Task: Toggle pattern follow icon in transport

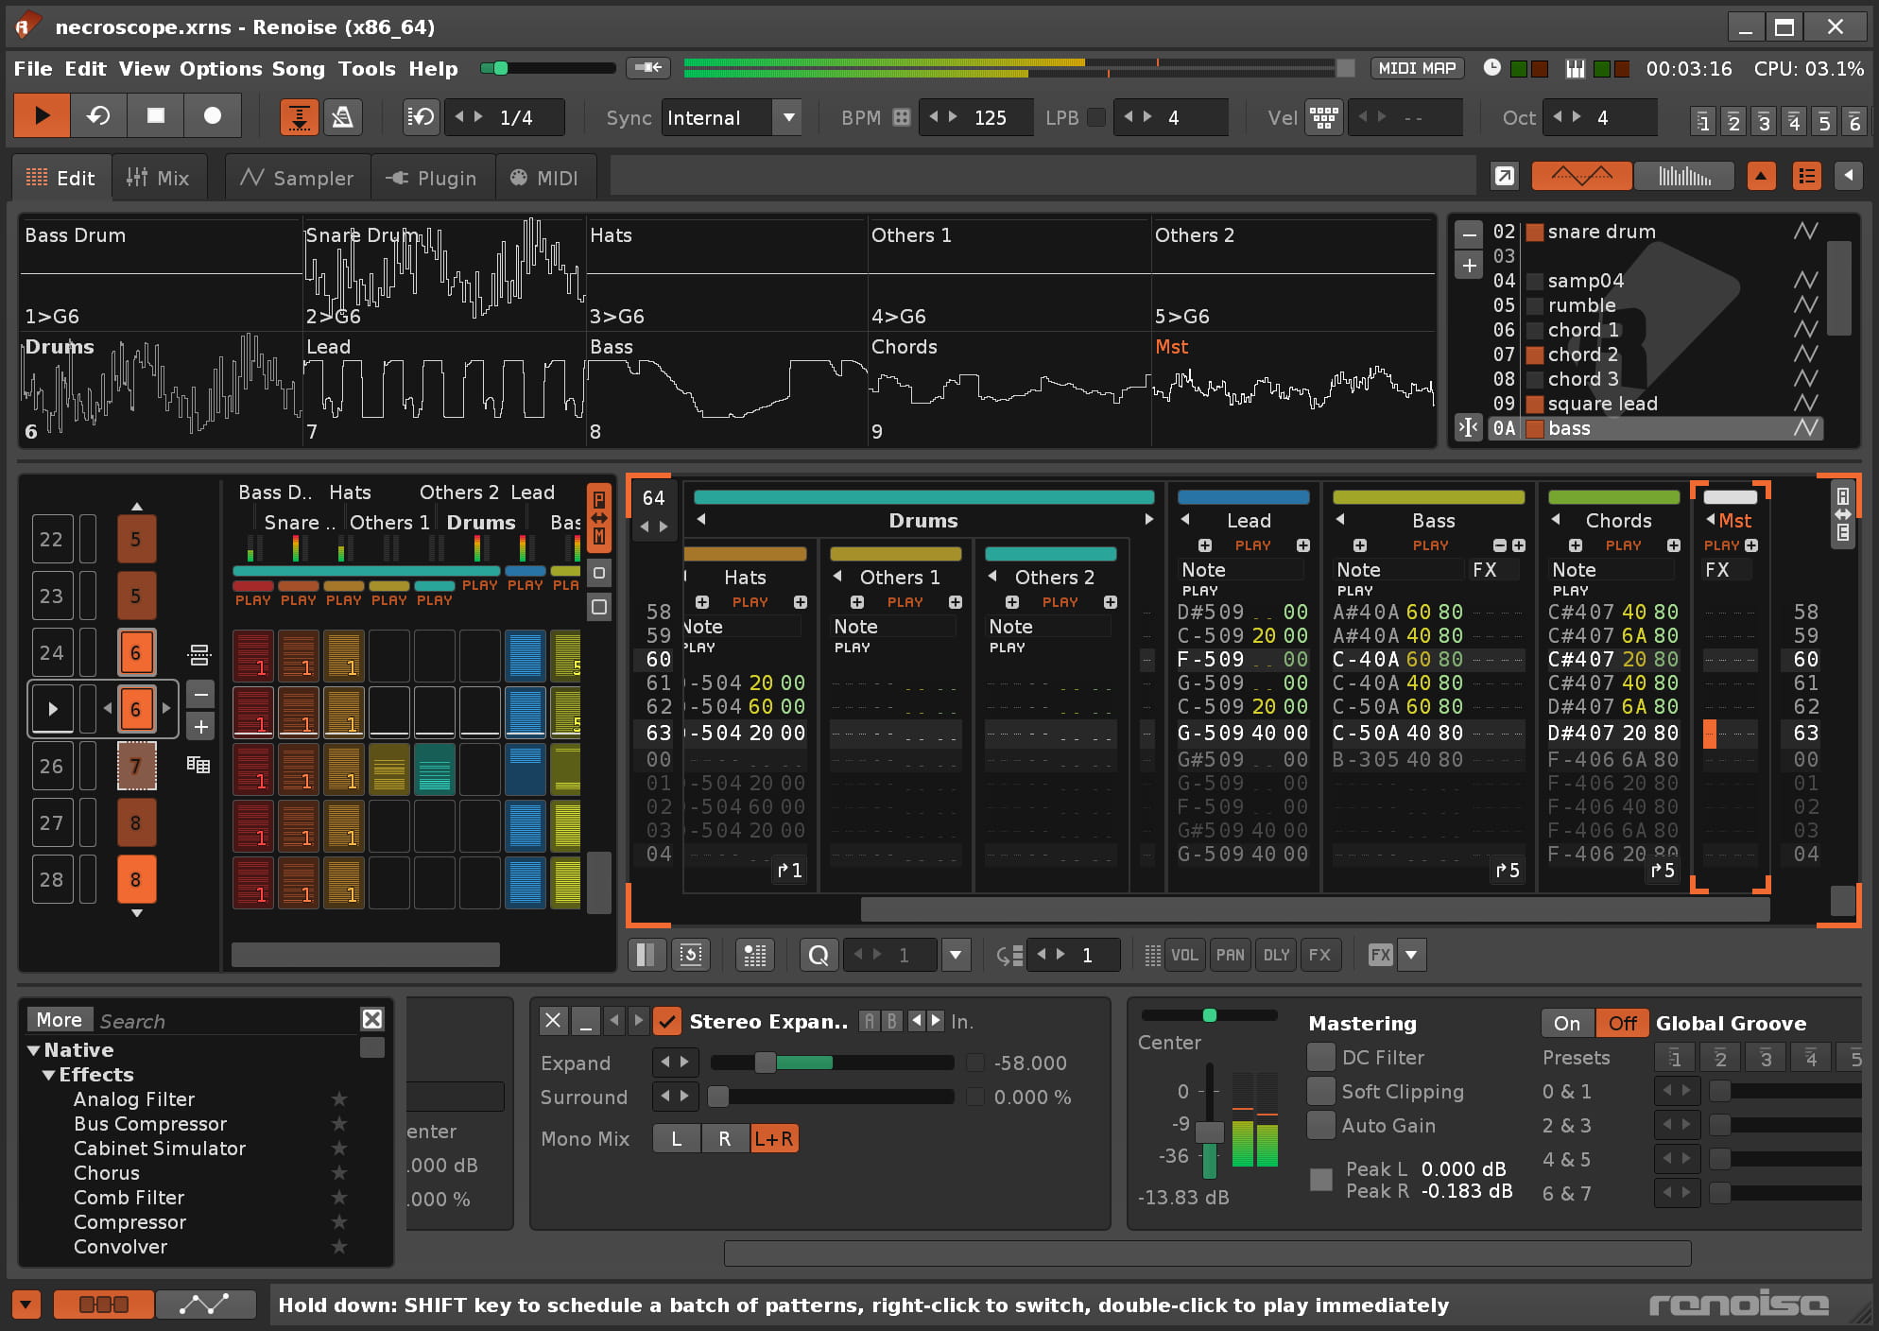Action: (299, 117)
